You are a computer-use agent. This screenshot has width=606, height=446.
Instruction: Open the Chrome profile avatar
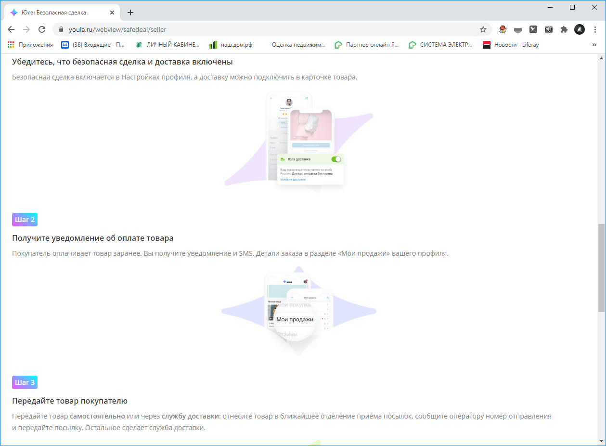click(580, 29)
